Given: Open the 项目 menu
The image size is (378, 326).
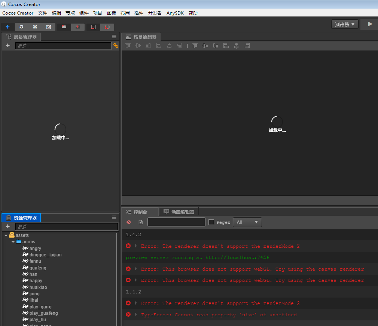Looking at the screenshot, I should coord(97,13).
